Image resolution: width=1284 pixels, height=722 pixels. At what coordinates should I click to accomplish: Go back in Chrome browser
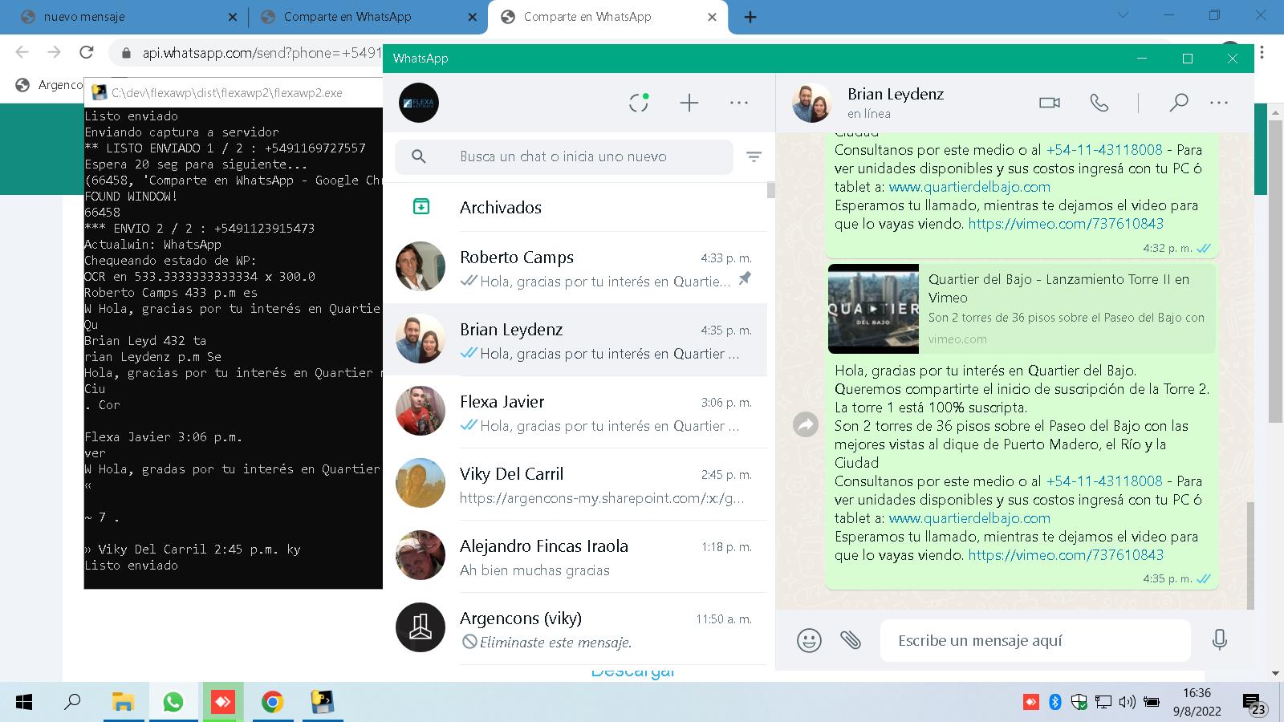point(22,52)
